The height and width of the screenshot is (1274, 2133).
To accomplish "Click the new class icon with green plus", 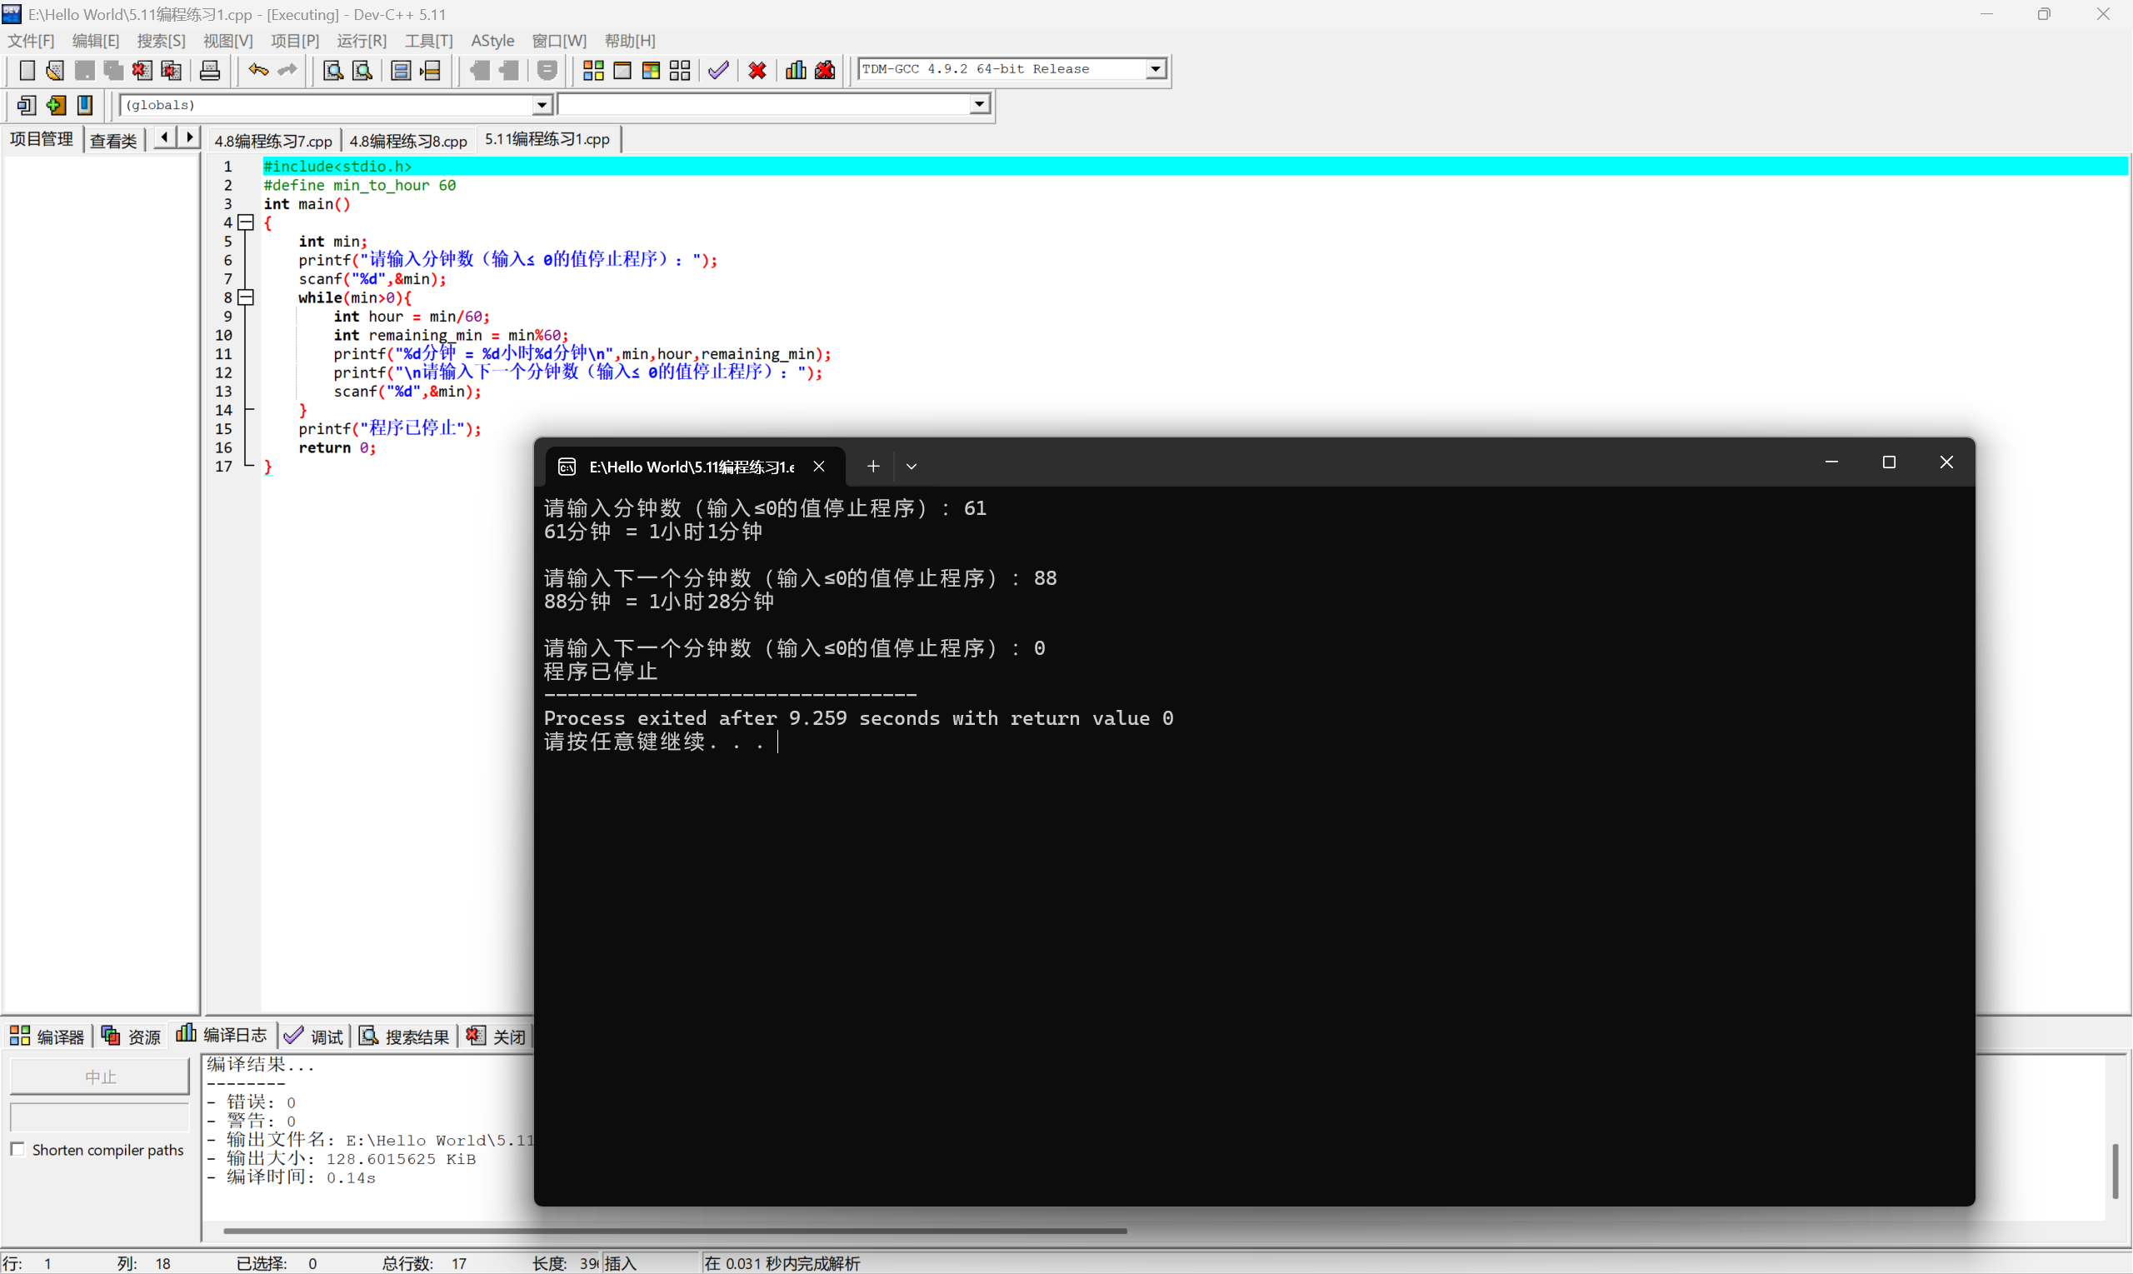I will (56, 105).
